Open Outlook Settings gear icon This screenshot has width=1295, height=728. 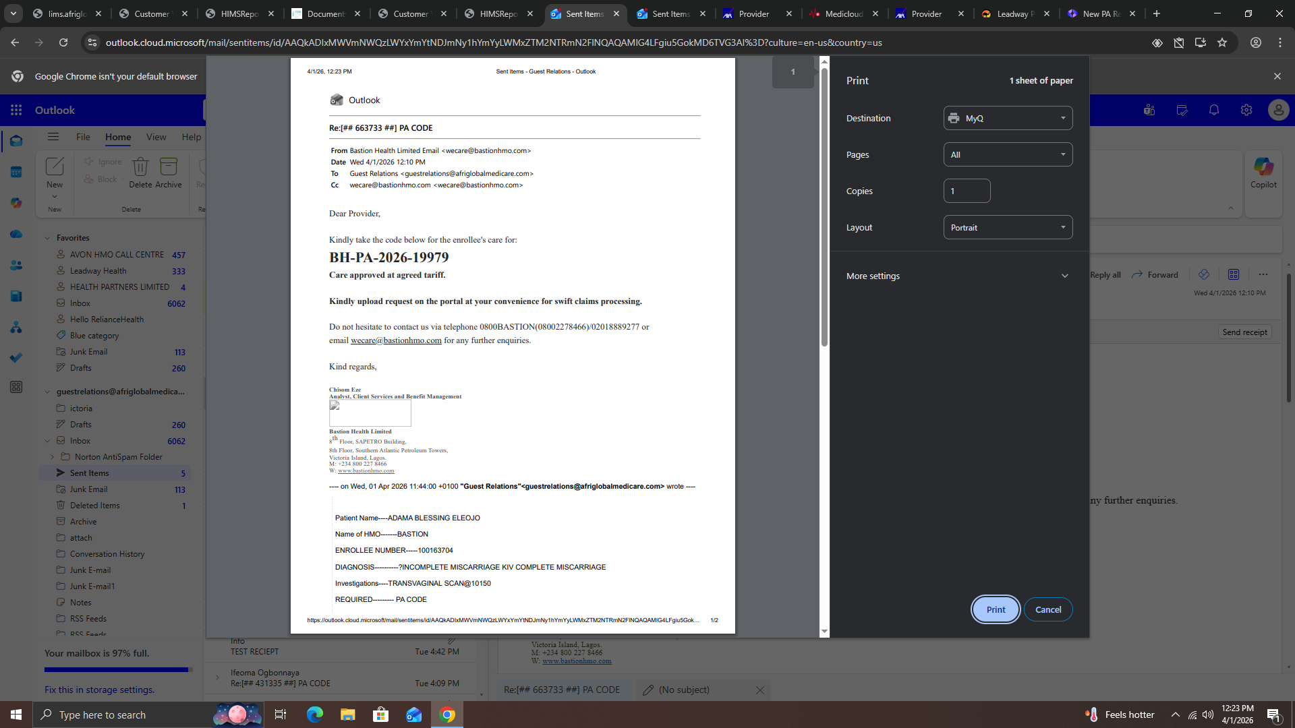click(x=1246, y=110)
